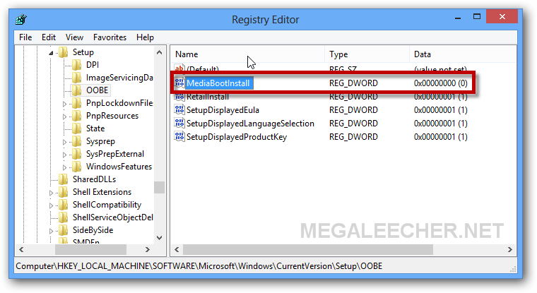Screen dimensions: 537x293
Task: Click the values pane horizontal scrollbar thumb
Action: coord(308,249)
